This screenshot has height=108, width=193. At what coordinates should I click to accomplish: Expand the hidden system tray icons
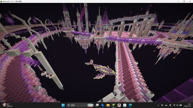(x=158, y=105)
